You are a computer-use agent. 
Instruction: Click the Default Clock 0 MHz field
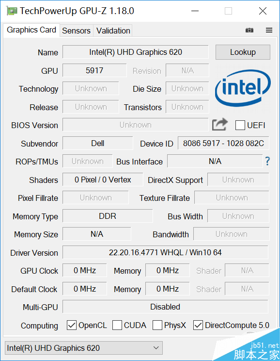point(85,289)
